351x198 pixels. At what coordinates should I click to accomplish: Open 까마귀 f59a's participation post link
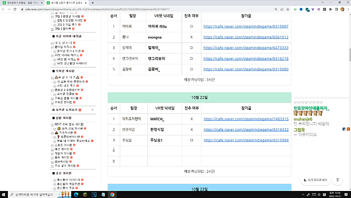tap(246, 26)
